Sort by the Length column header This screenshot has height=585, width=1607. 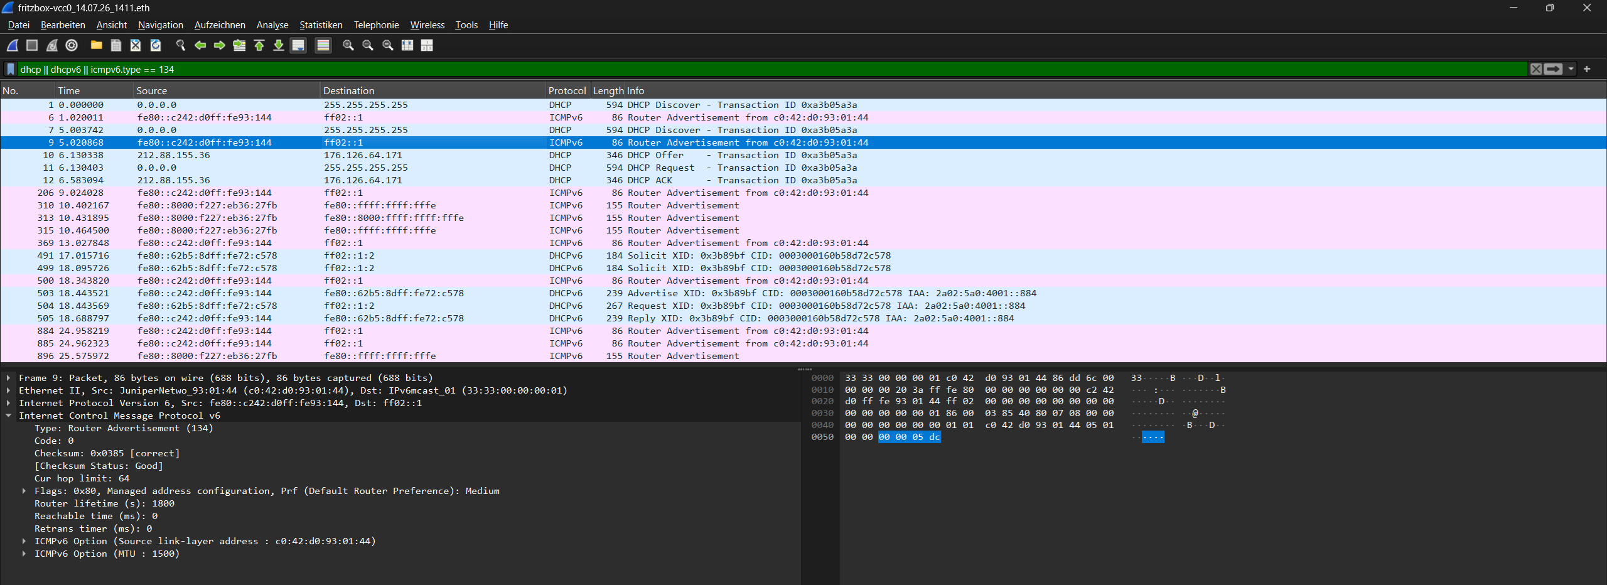click(x=608, y=91)
